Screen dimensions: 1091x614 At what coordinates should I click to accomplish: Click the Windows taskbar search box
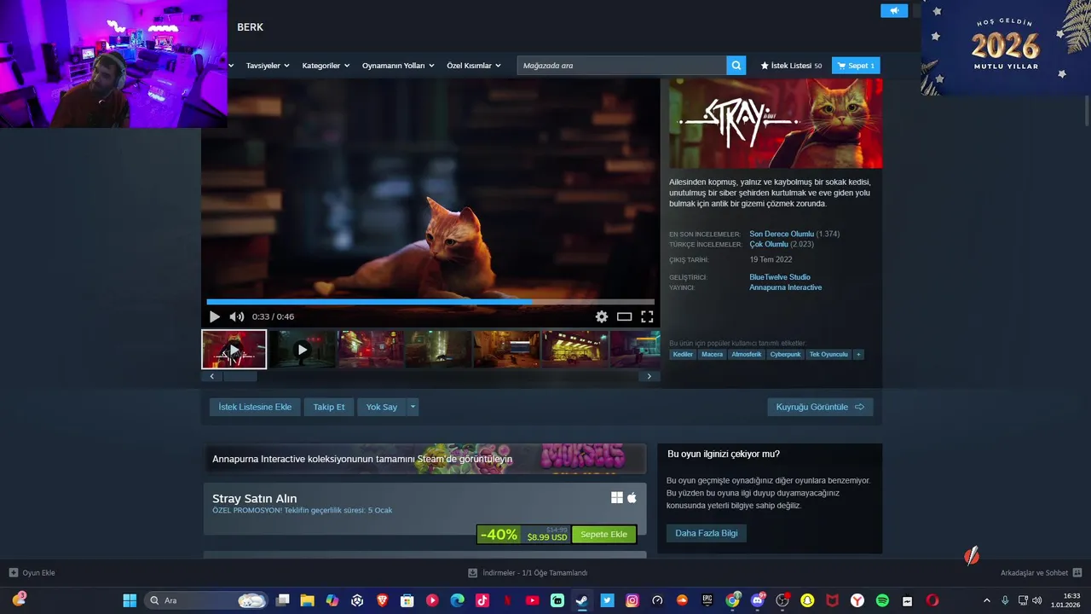(205, 600)
